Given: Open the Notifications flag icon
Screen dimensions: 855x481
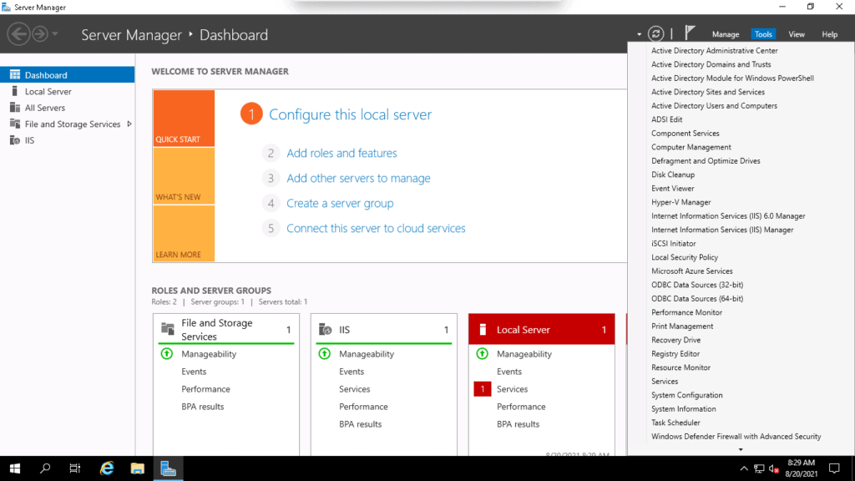Looking at the screenshot, I should tap(691, 32).
